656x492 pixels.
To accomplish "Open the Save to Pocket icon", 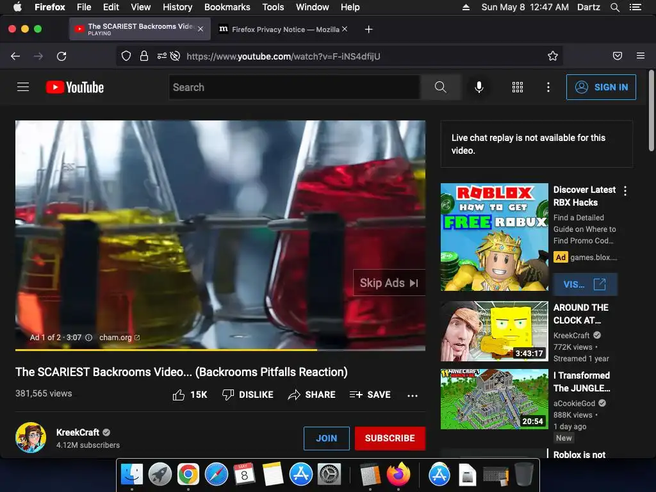I will point(618,56).
